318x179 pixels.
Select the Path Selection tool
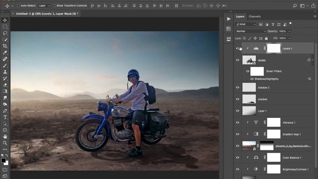click(x=5, y=124)
